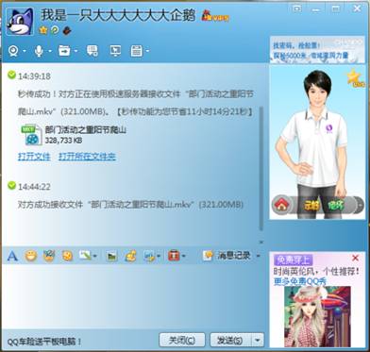Click QQ车险送平板电脑 promo text
Viewport: 370px width, 352px height.
44,341
